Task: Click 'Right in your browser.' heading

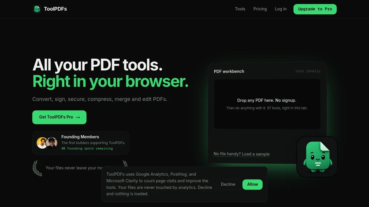Action: click(110, 81)
